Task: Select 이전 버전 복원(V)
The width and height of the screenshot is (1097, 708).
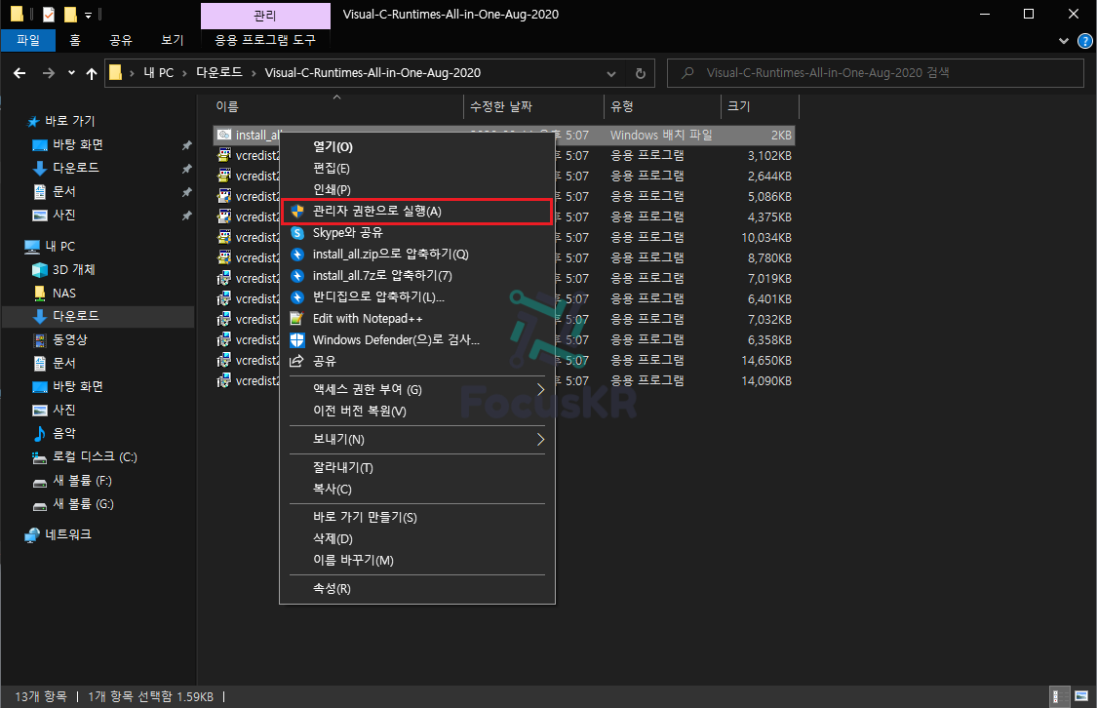Action: pos(417,412)
